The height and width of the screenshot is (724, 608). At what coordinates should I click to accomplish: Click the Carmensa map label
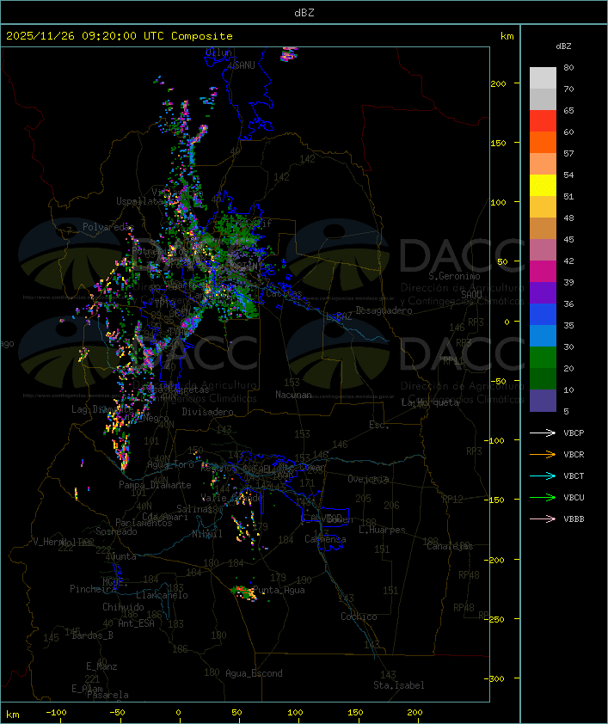325,539
